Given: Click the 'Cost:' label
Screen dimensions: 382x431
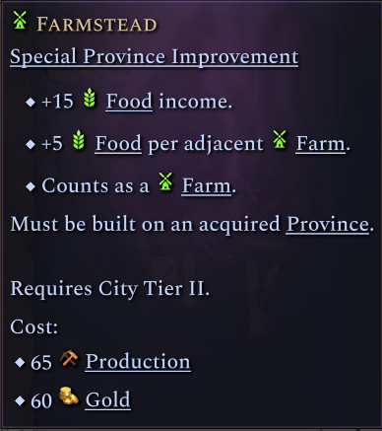Looking at the screenshot, I should pos(34,327).
